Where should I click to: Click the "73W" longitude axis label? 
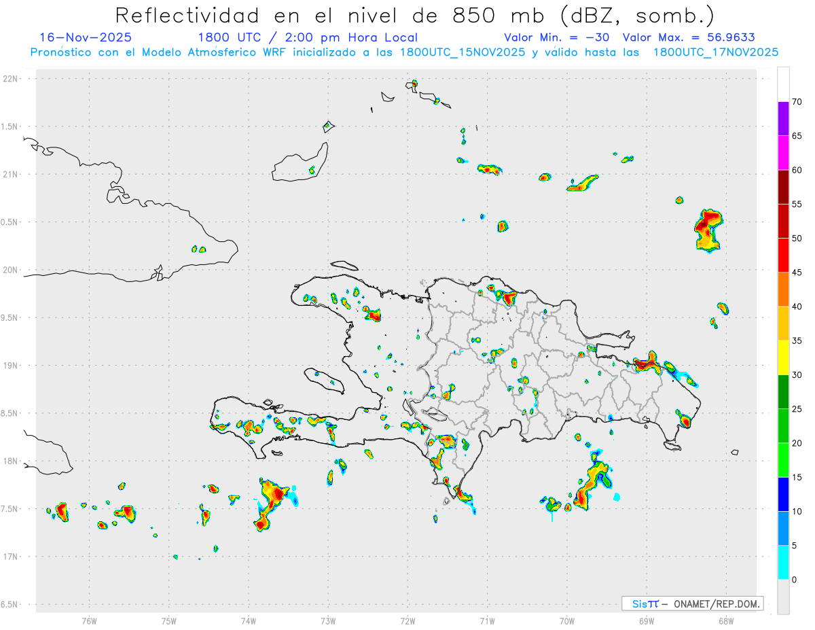328,620
